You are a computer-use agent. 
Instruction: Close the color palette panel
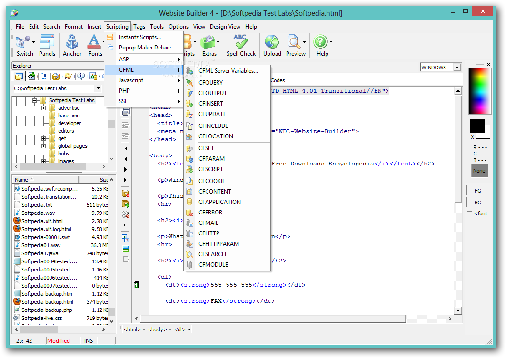click(488, 65)
